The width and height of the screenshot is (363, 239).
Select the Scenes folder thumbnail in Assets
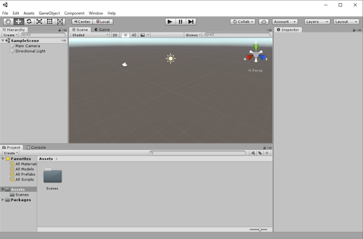53,175
